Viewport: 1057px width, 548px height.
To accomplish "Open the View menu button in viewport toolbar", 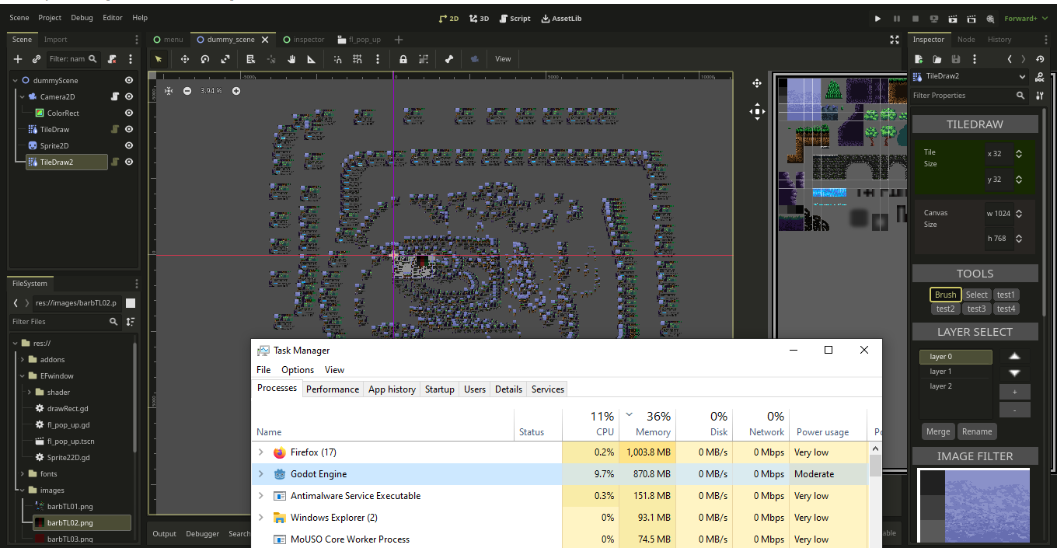I will 504,59.
